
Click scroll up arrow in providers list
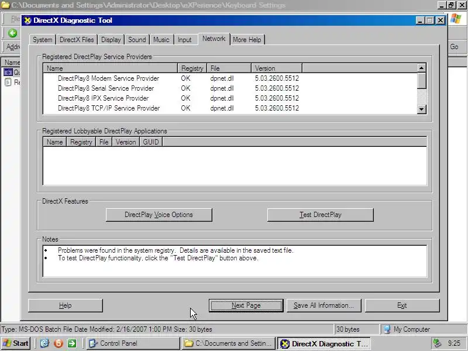pyautogui.click(x=421, y=68)
